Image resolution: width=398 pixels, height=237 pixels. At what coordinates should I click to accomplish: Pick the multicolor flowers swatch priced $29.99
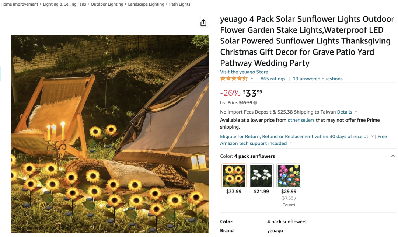pyautogui.click(x=289, y=176)
